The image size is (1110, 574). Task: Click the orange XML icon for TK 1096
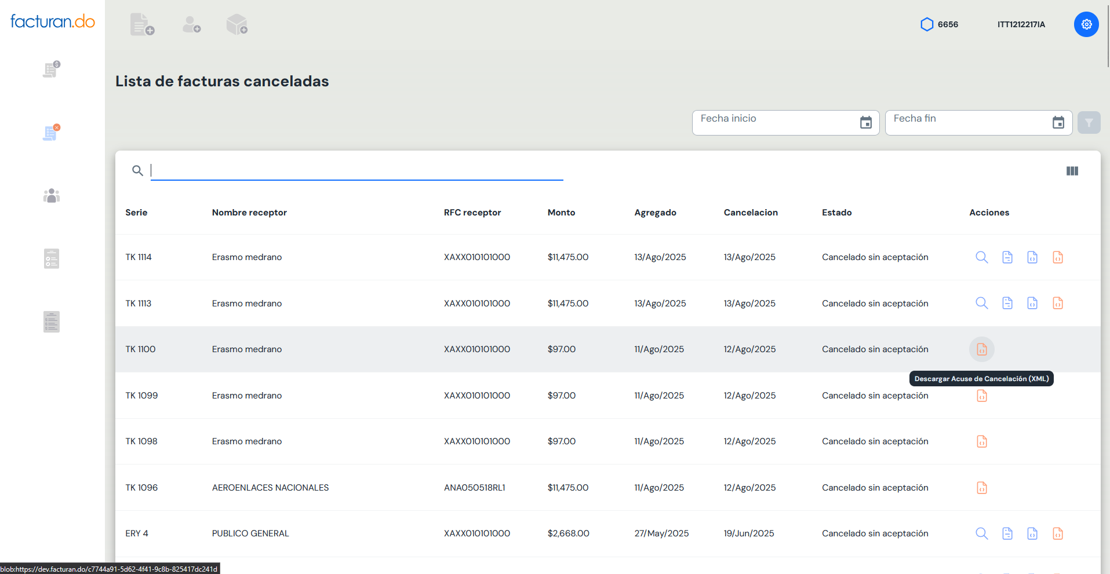click(x=981, y=488)
